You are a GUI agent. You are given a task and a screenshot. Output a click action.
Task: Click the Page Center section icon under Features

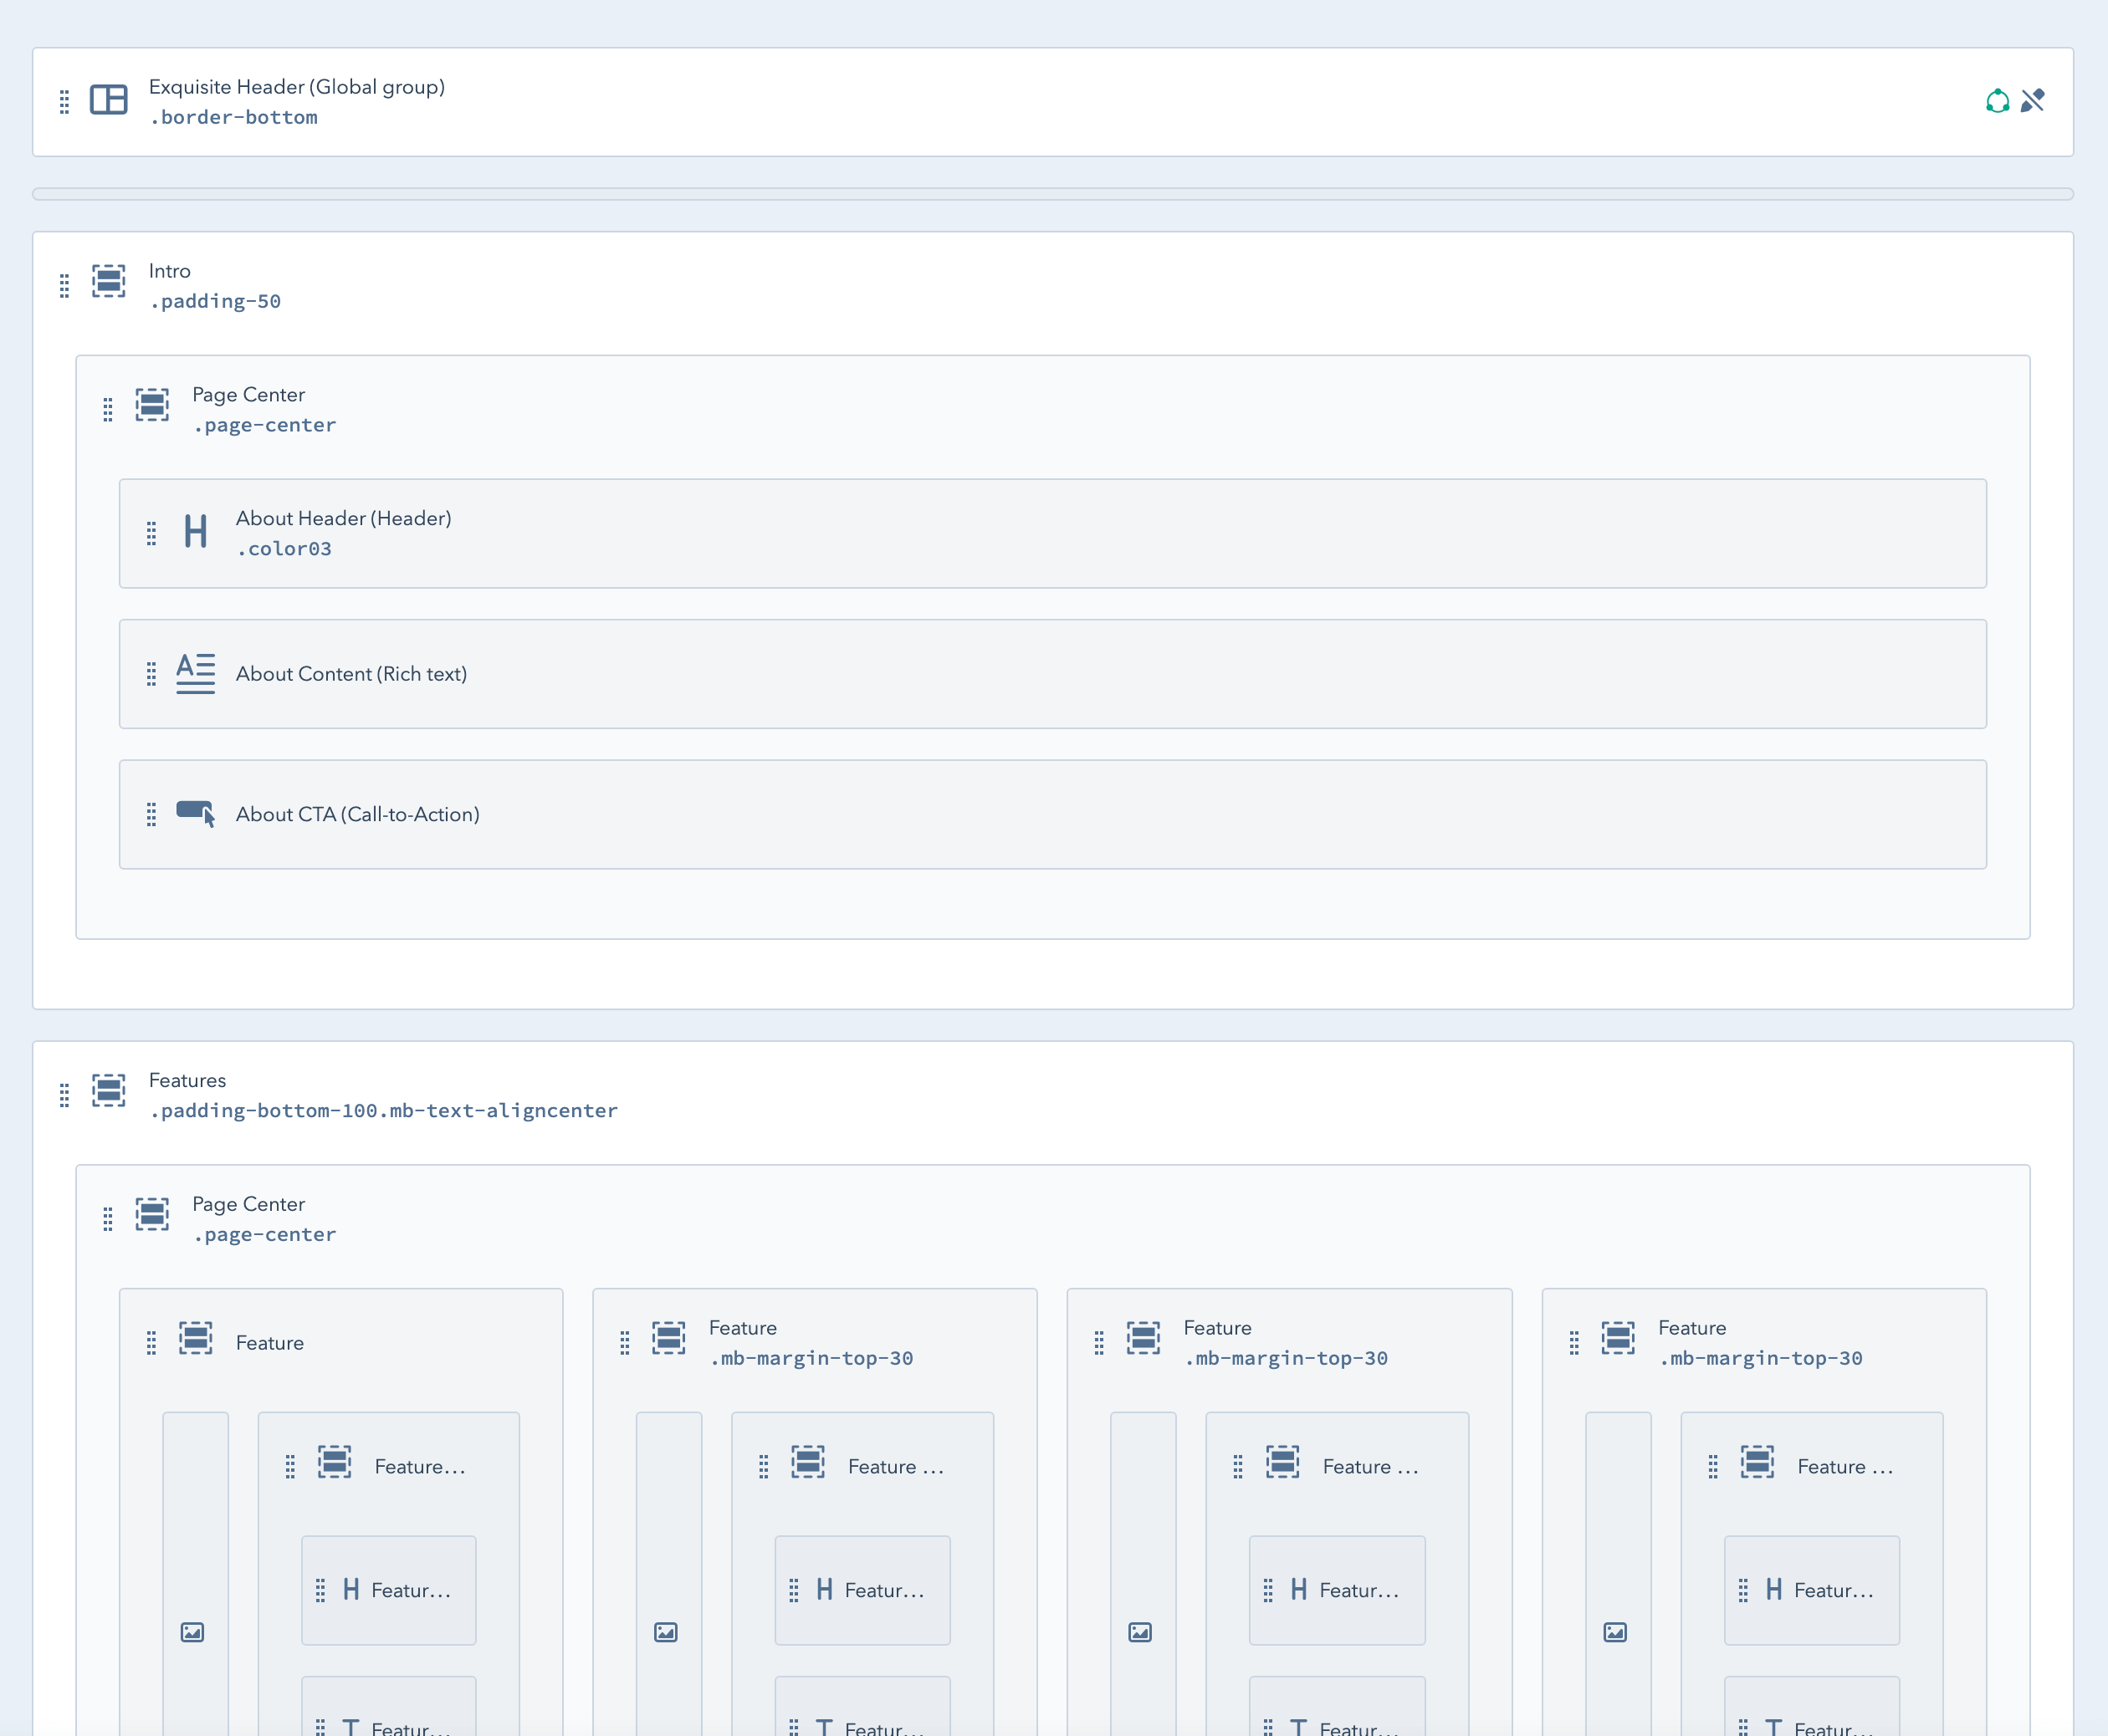(x=152, y=1216)
